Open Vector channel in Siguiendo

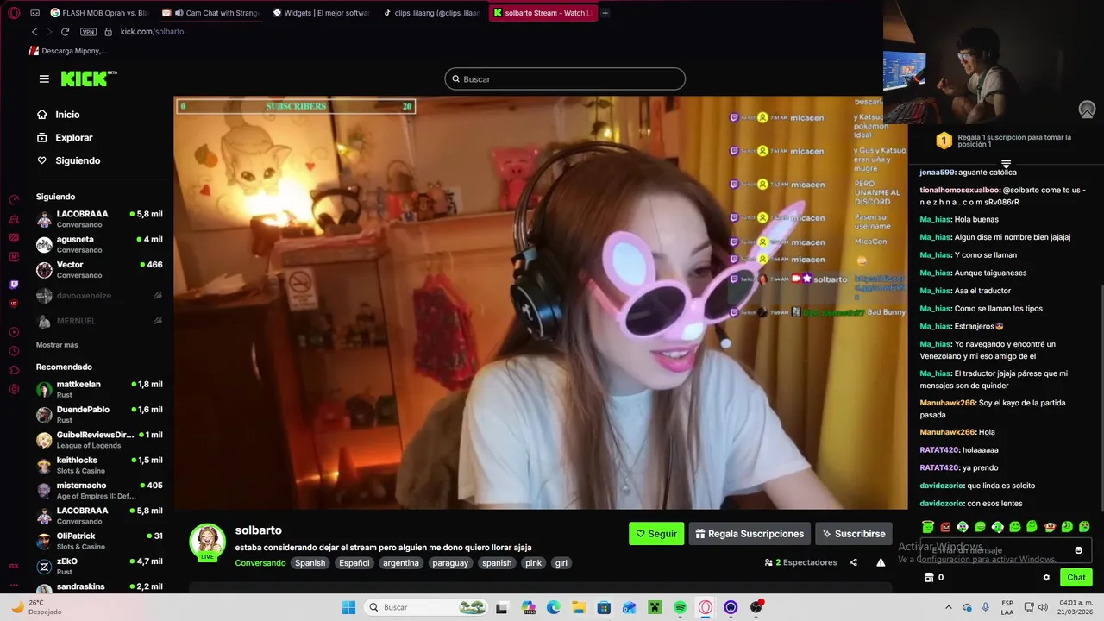click(99, 270)
